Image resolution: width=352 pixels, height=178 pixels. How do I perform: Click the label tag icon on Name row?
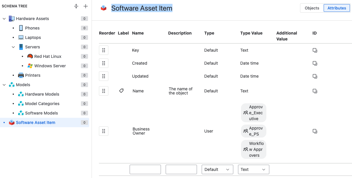coord(121,91)
